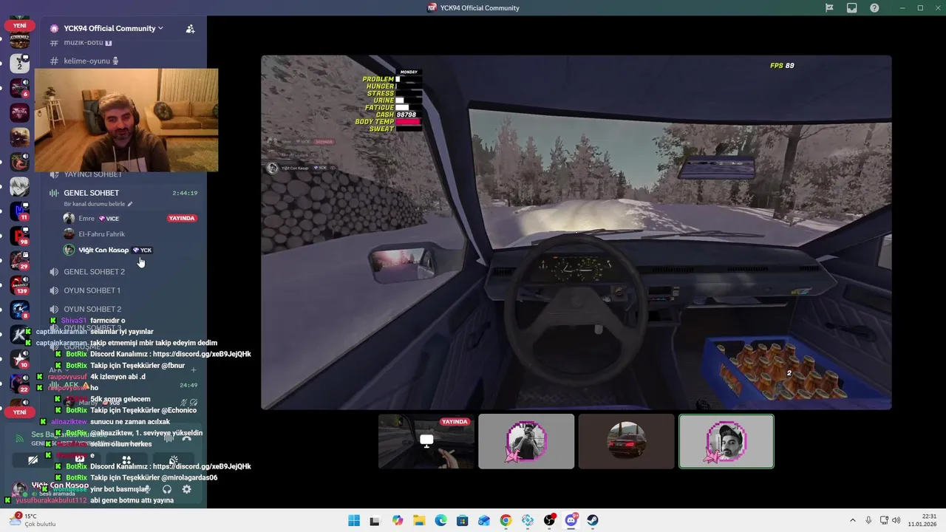The height and width of the screenshot is (532, 946).
Task: Open OBS Studio from taskbar
Action: tap(549, 520)
